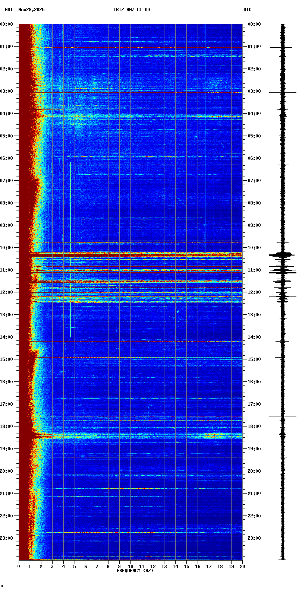Image resolution: width=299 pixels, height=590 pixels.
Task: Click the vertical yellow line near 4.6 Hz
Action: coord(70,209)
